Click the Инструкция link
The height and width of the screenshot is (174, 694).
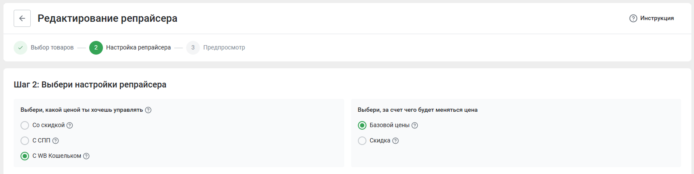coord(657,18)
